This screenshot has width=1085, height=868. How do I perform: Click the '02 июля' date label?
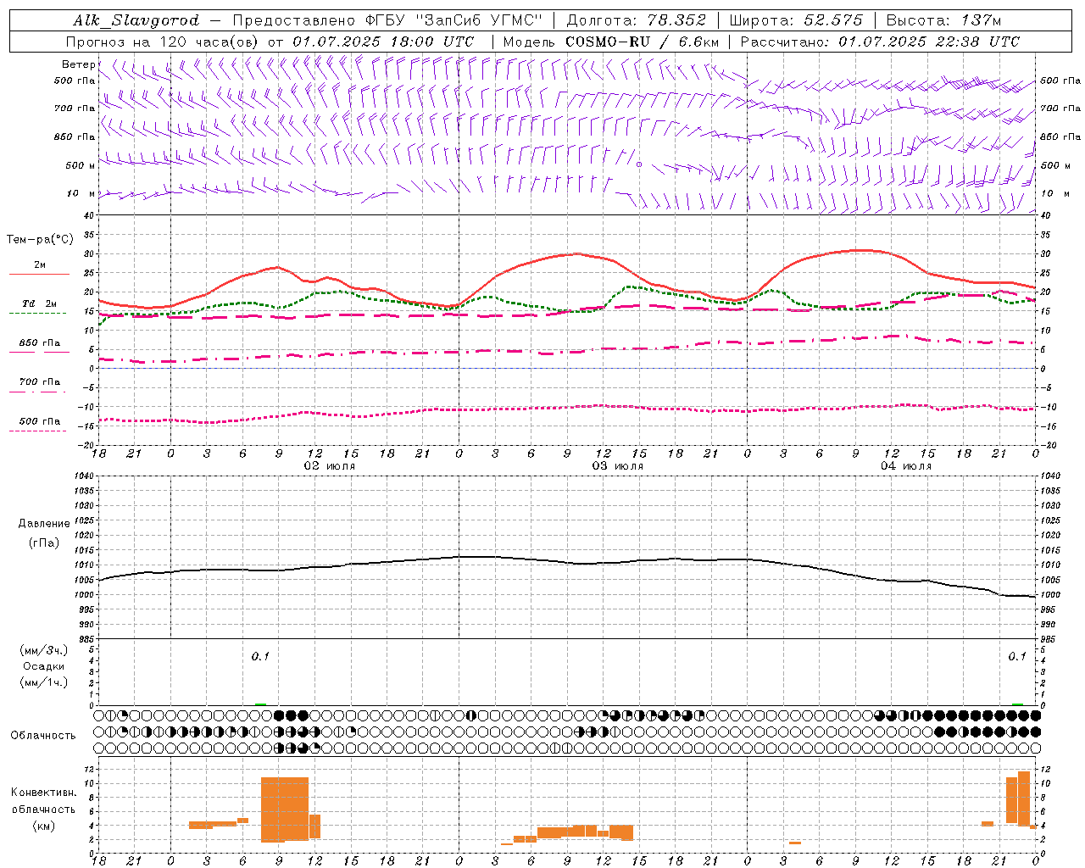coord(330,466)
